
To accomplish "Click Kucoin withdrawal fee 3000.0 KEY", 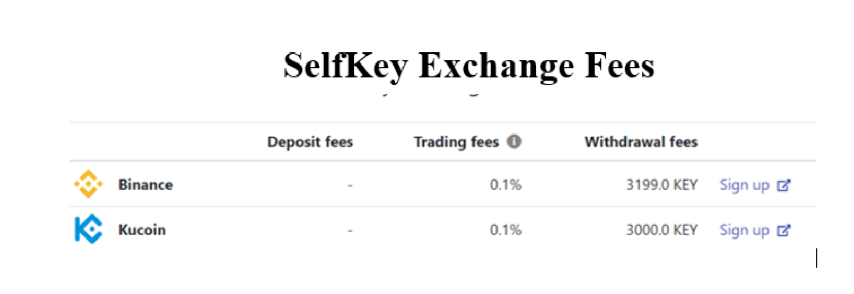I will tap(662, 231).
